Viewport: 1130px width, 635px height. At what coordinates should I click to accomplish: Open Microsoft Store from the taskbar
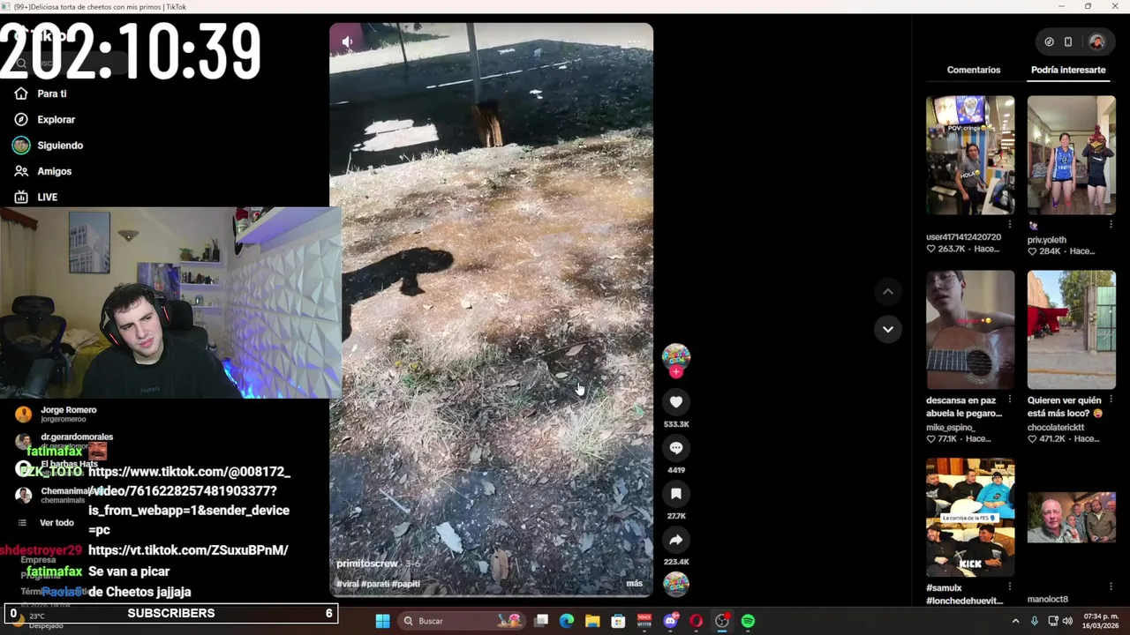click(618, 621)
